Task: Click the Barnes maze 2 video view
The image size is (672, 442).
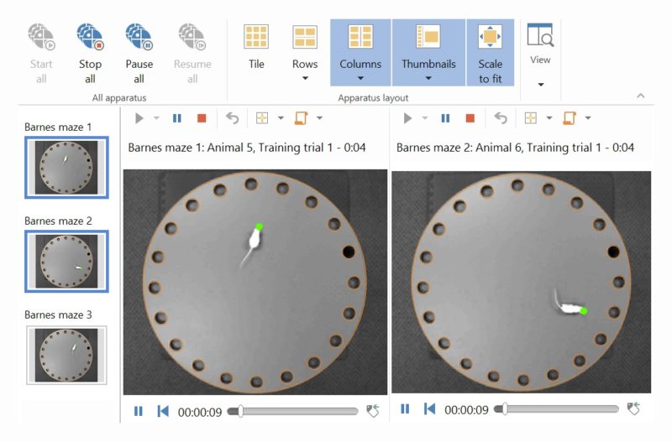Action: (x=521, y=282)
